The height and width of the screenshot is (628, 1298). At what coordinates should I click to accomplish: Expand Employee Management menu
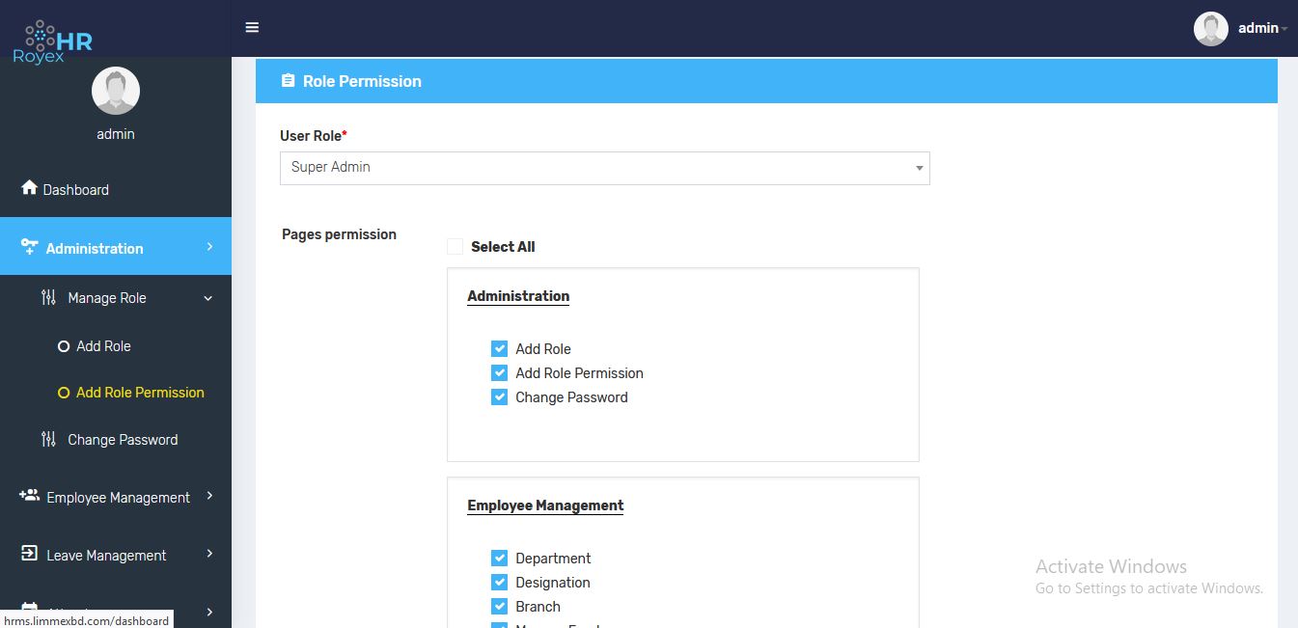[x=116, y=497]
